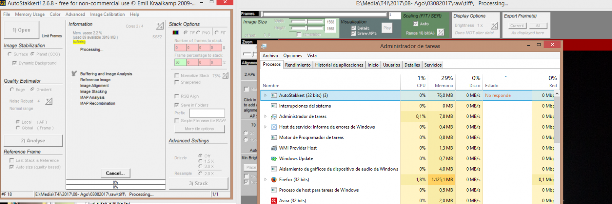
Task: Expand the Host de servicio process row
Action: click(x=265, y=127)
